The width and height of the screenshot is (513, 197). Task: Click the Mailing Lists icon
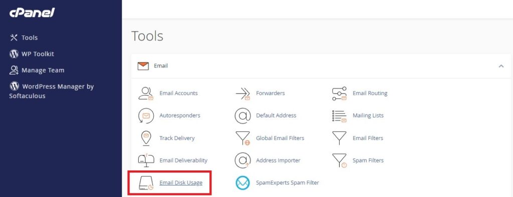339,115
